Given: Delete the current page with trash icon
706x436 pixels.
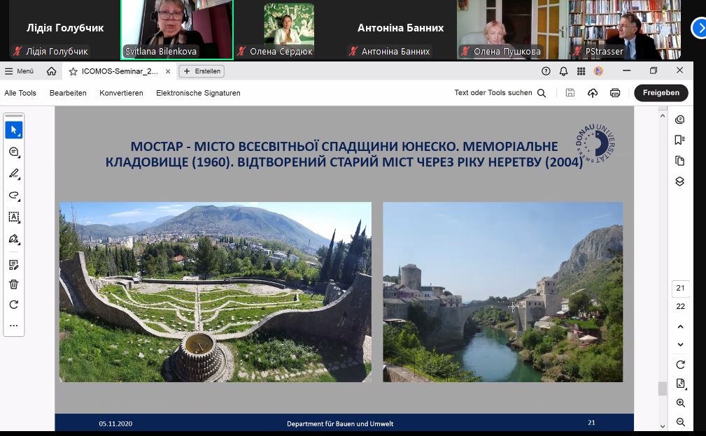Looking at the screenshot, I should (13, 284).
